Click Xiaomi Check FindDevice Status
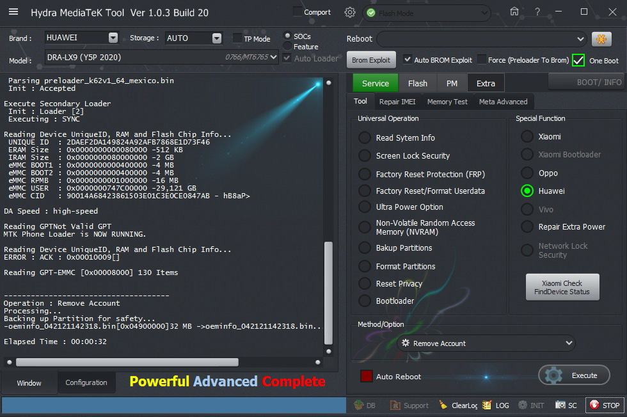 click(x=562, y=287)
